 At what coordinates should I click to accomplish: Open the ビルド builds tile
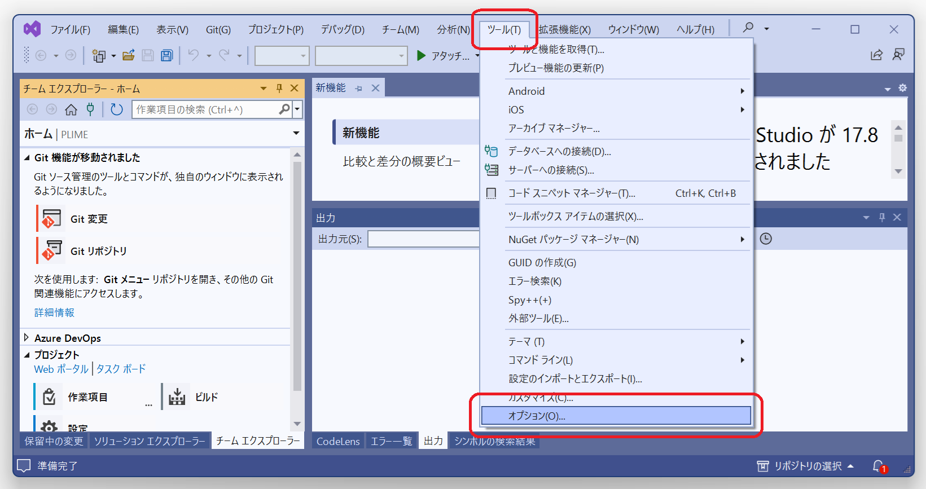191,397
